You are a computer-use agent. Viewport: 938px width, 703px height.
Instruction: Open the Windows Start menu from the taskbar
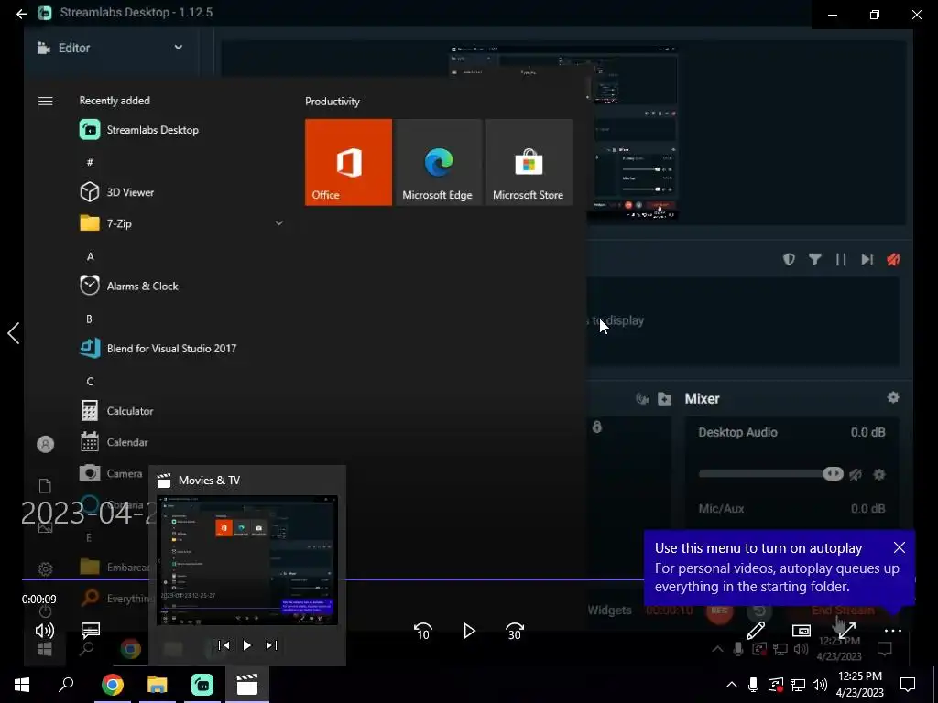coord(22,685)
